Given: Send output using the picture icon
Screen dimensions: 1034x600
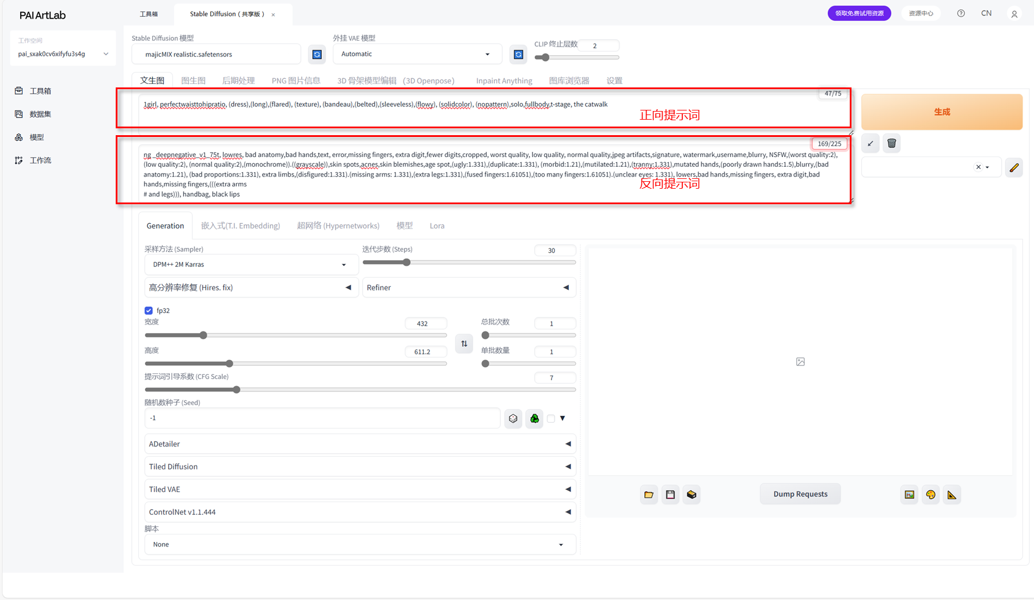Looking at the screenshot, I should tap(910, 494).
